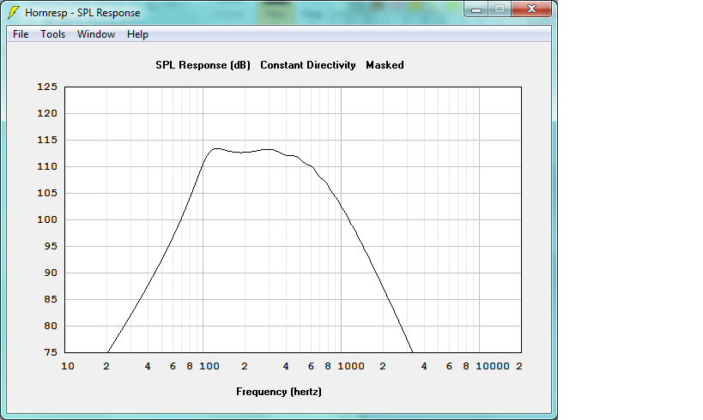Click the 120 value on the dB axis
The width and height of the screenshot is (703, 420).
(x=47, y=113)
